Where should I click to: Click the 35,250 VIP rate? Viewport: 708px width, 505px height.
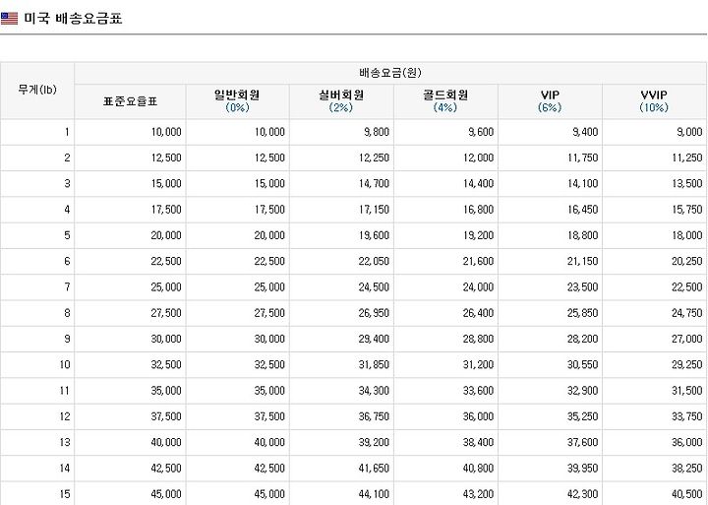point(582,416)
